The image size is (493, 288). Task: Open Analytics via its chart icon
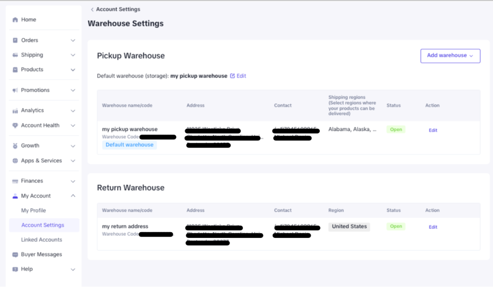point(15,110)
